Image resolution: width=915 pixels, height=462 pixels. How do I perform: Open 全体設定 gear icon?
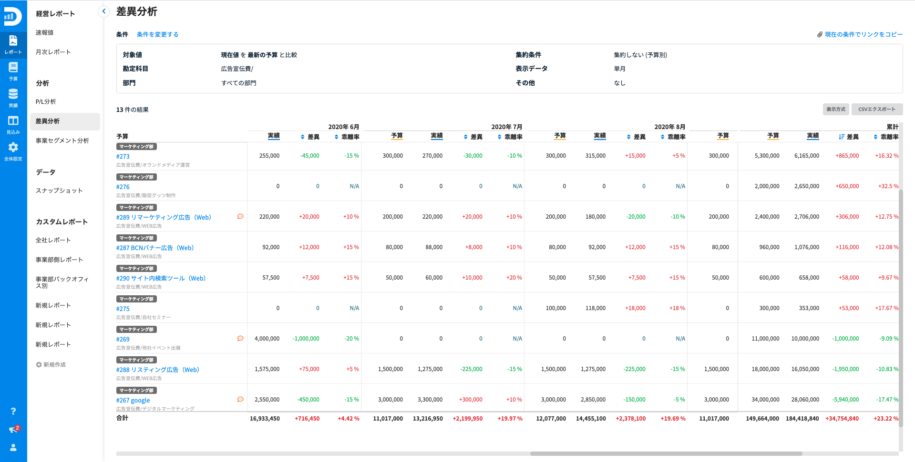13,151
